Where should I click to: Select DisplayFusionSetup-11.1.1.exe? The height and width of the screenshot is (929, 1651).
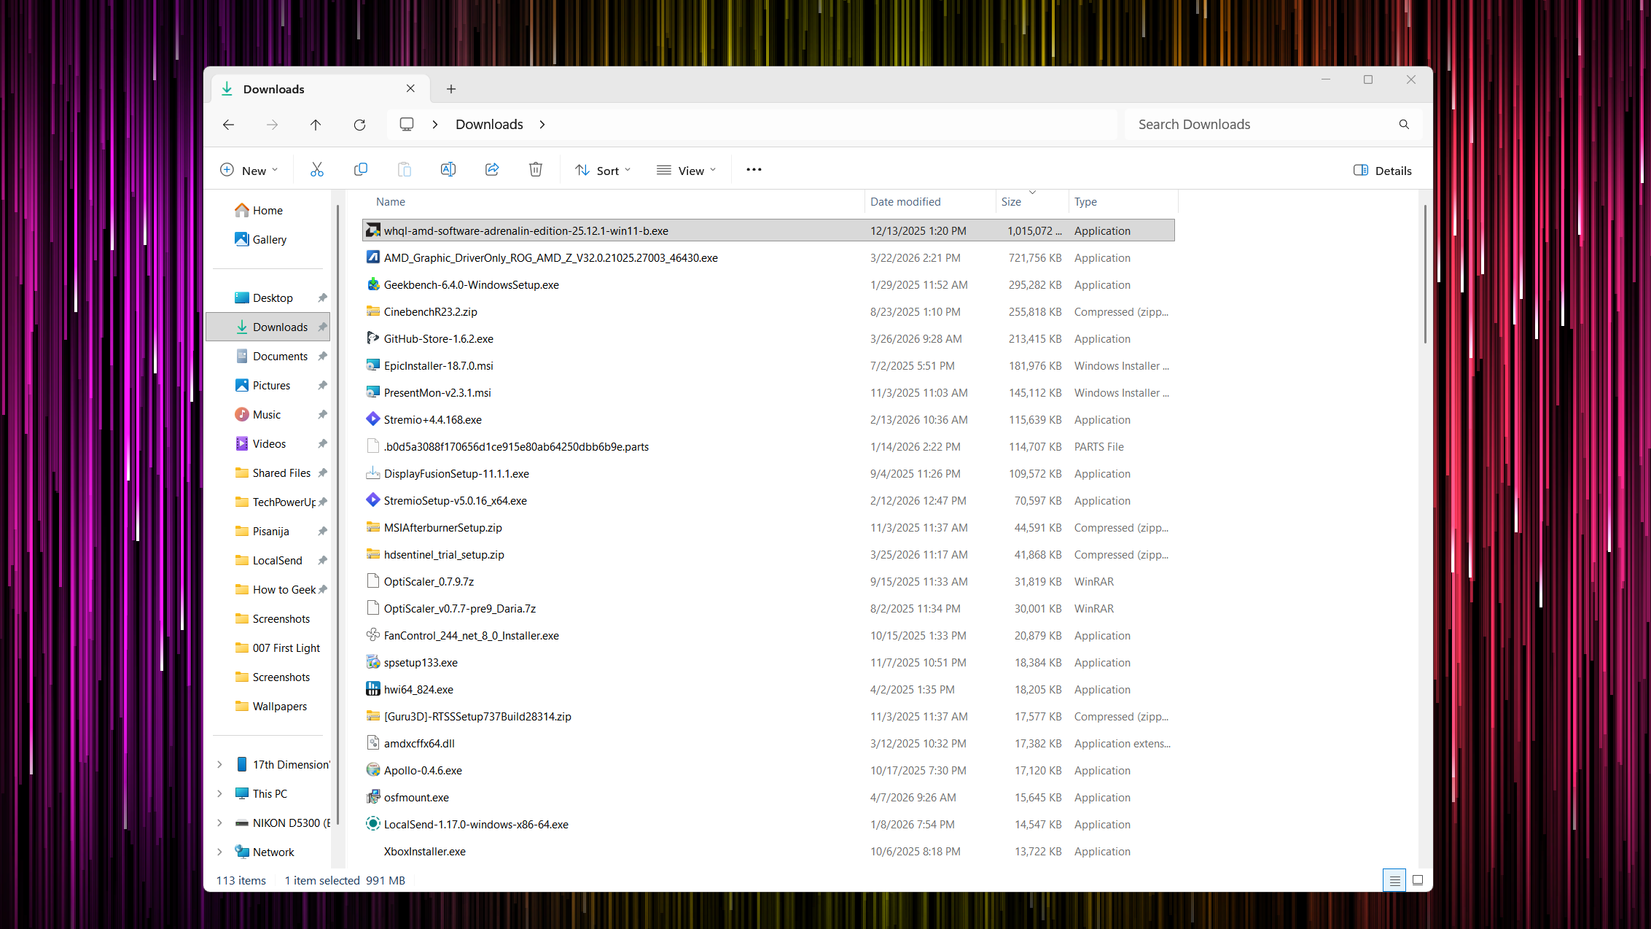click(768, 473)
